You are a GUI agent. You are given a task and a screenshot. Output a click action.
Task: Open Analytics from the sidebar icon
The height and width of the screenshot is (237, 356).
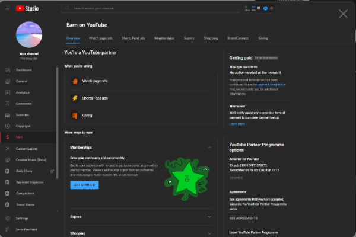pos(8,92)
